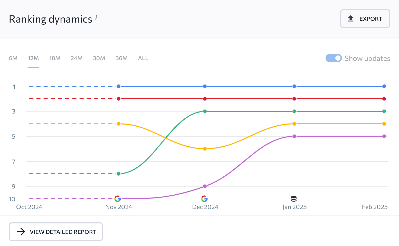
Task: Click the Google update icon at Dec 2024
Action: (204, 199)
